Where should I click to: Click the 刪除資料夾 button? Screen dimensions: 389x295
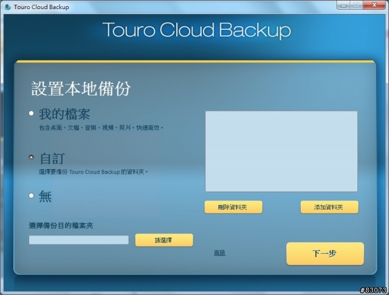233,207
